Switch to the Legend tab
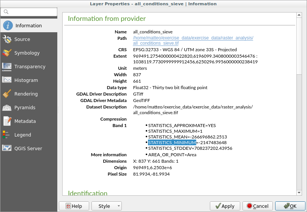The height and width of the screenshot is (212, 307). 23,135
